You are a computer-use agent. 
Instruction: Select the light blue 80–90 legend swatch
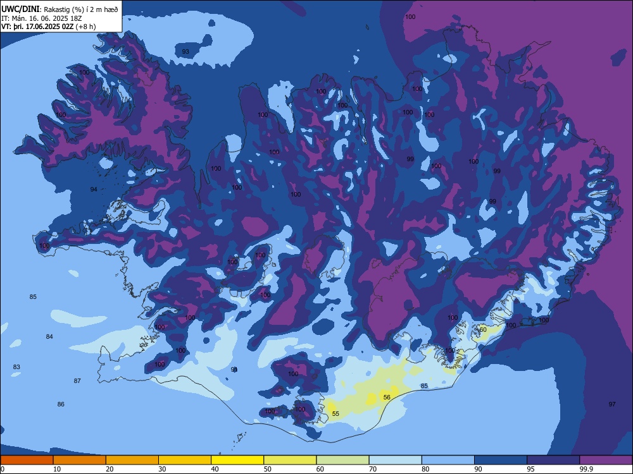tap(448, 460)
